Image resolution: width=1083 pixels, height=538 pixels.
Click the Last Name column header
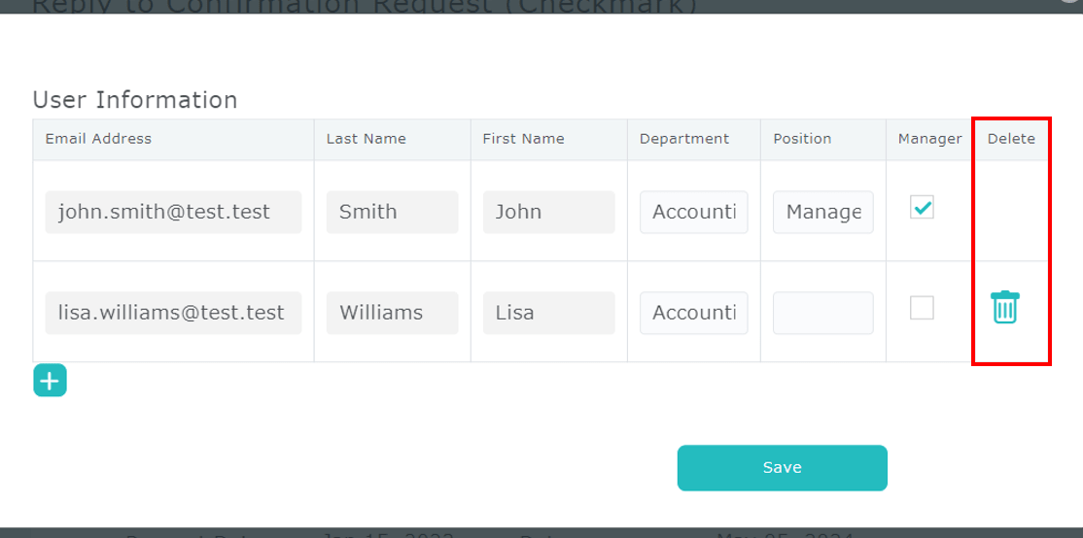pyautogui.click(x=366, y=139)
